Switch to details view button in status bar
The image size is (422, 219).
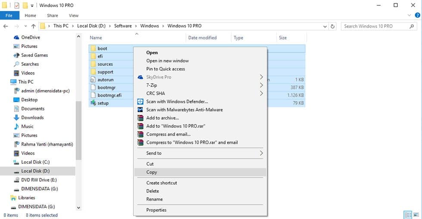(x=408, y=215)
